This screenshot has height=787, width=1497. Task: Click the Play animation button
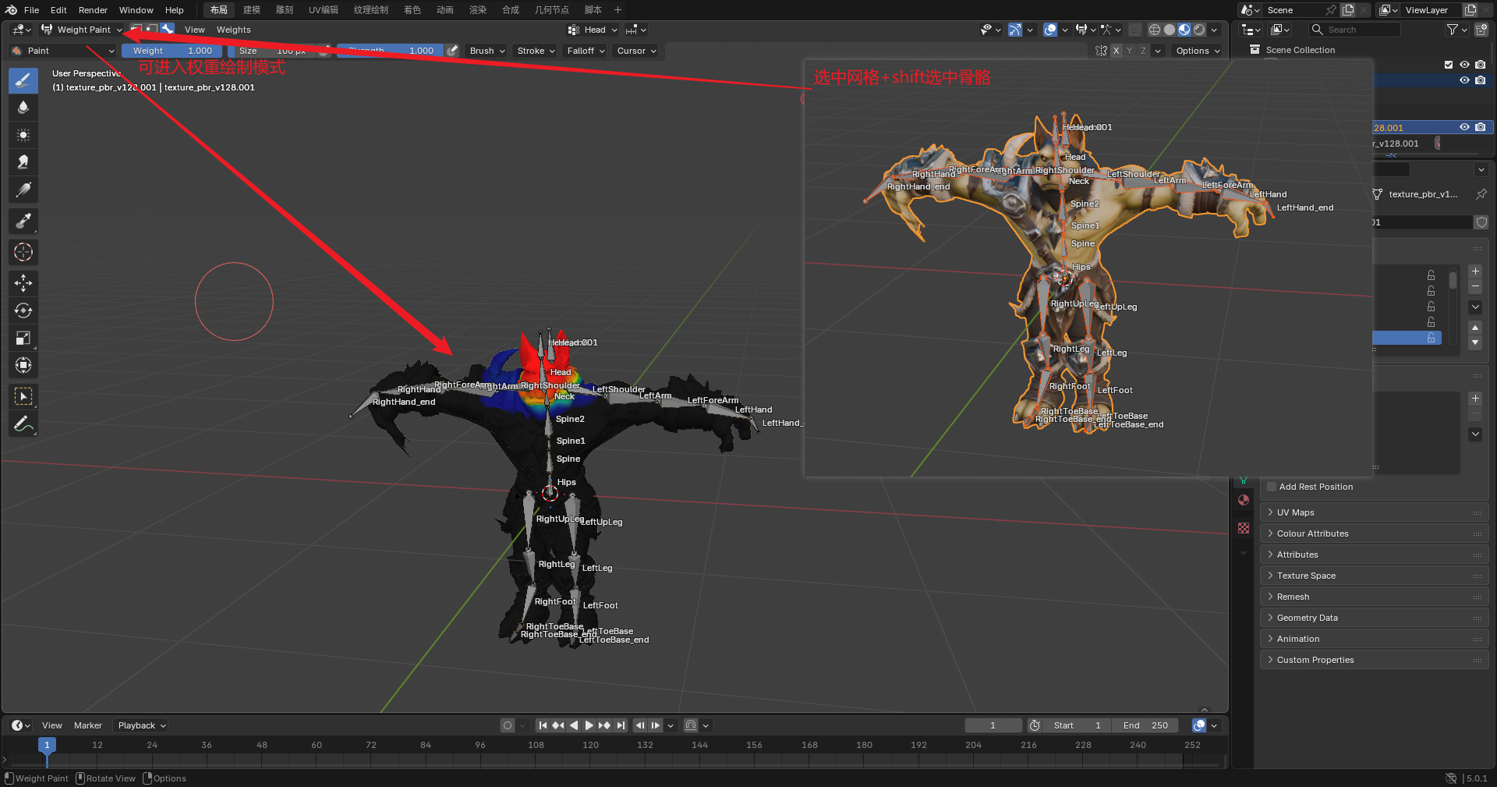589,725
